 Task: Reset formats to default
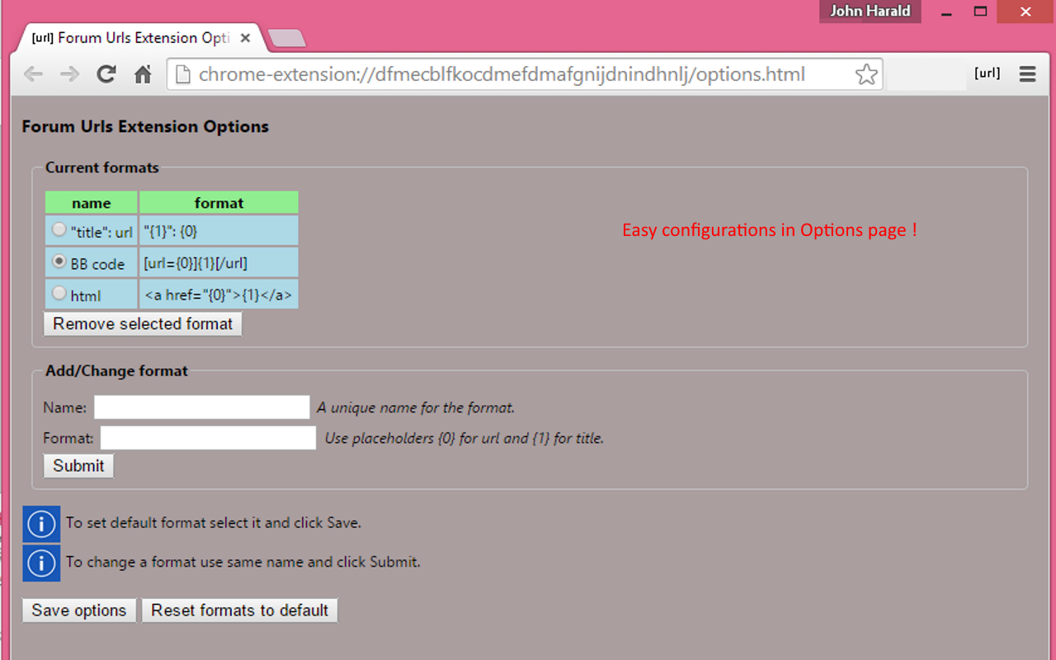click(239, 610)
